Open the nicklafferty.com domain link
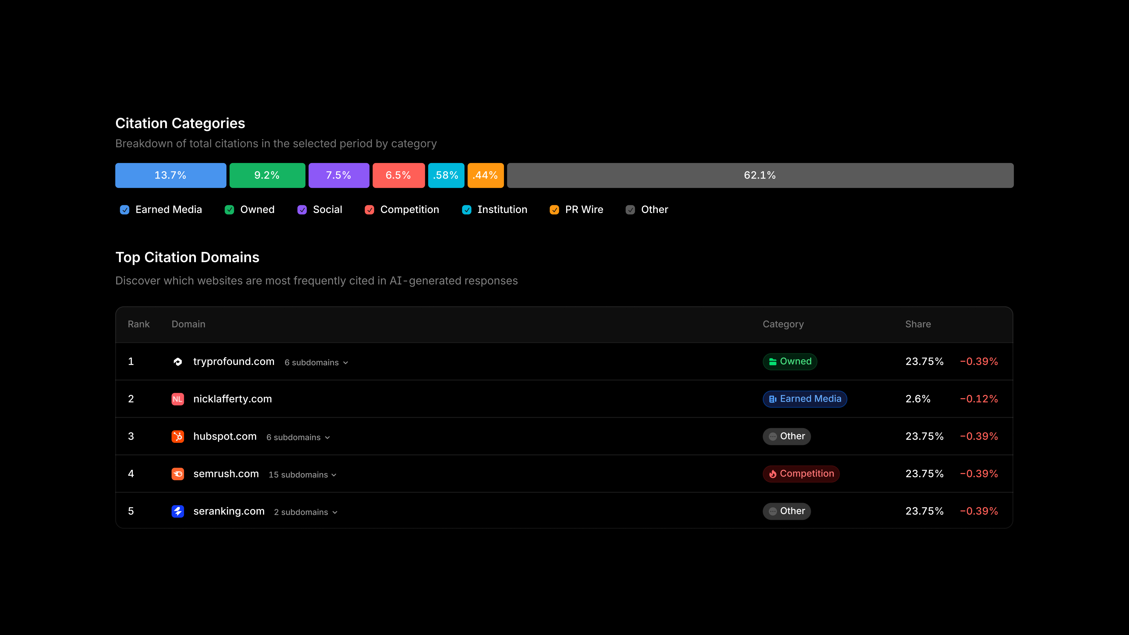Viewport: 1129px width, 635px height. pyautogui.click(x=232, y=399)
